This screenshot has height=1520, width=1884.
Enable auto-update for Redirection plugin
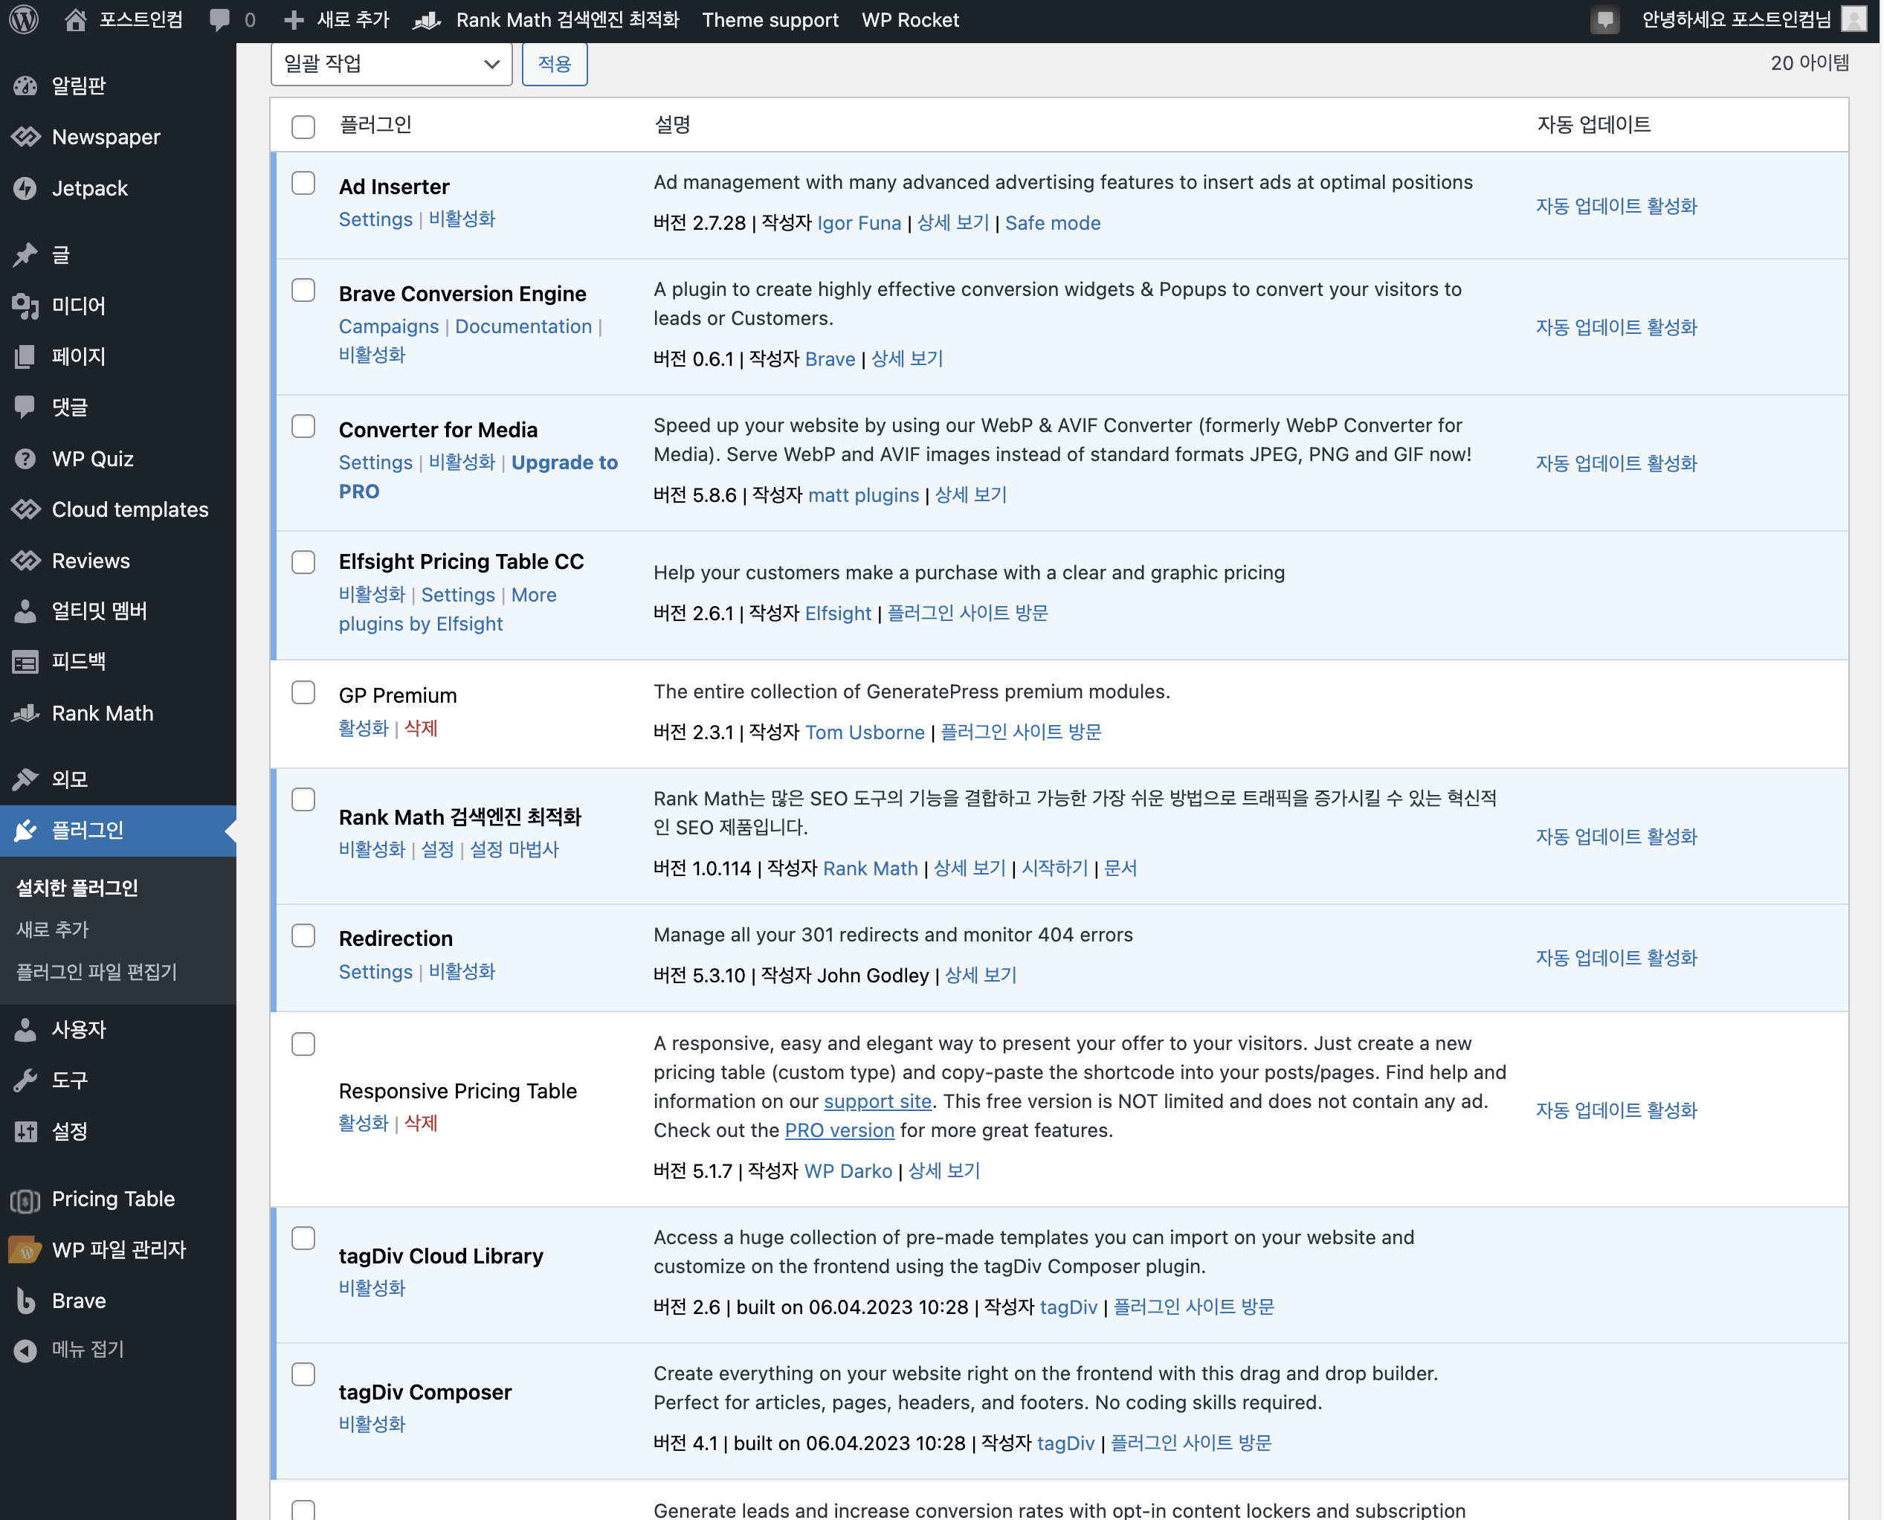1617,958
